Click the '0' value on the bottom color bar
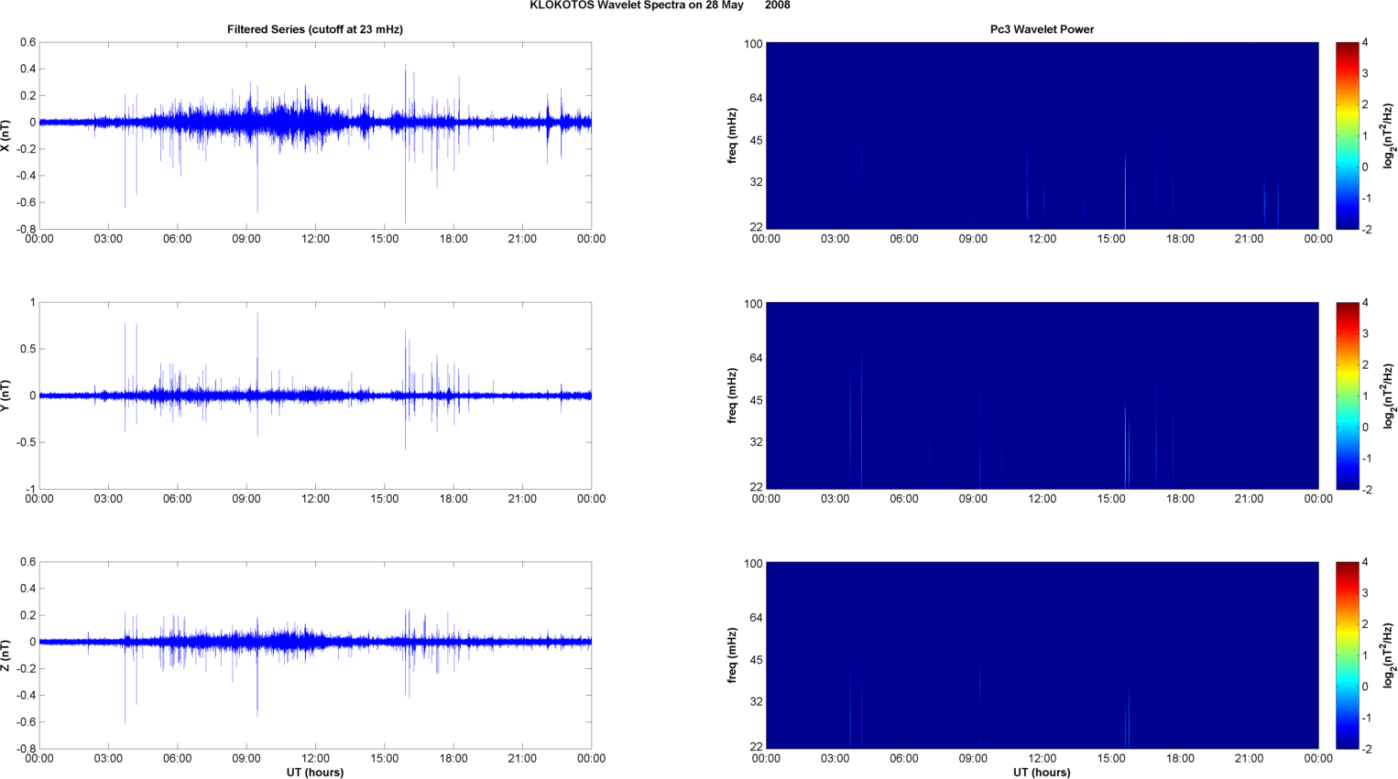Viewport: 1398px width, 779px height. [x=1365, y=687]
